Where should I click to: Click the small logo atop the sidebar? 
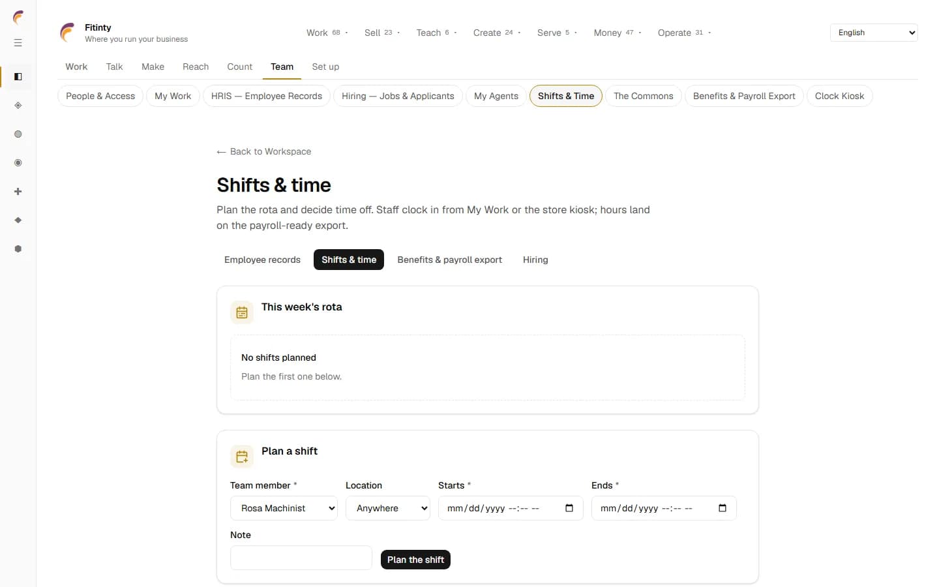pos(18,18)
